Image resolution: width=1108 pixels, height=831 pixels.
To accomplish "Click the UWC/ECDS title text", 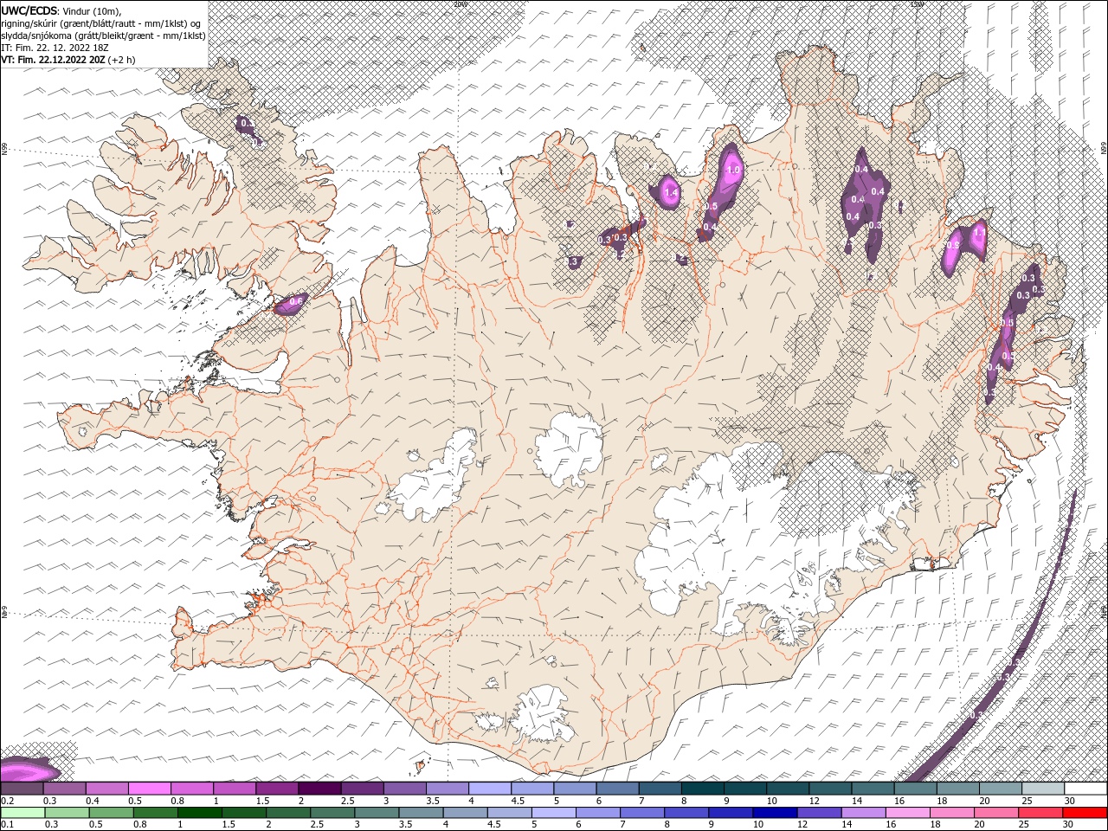I will point(29,10).
